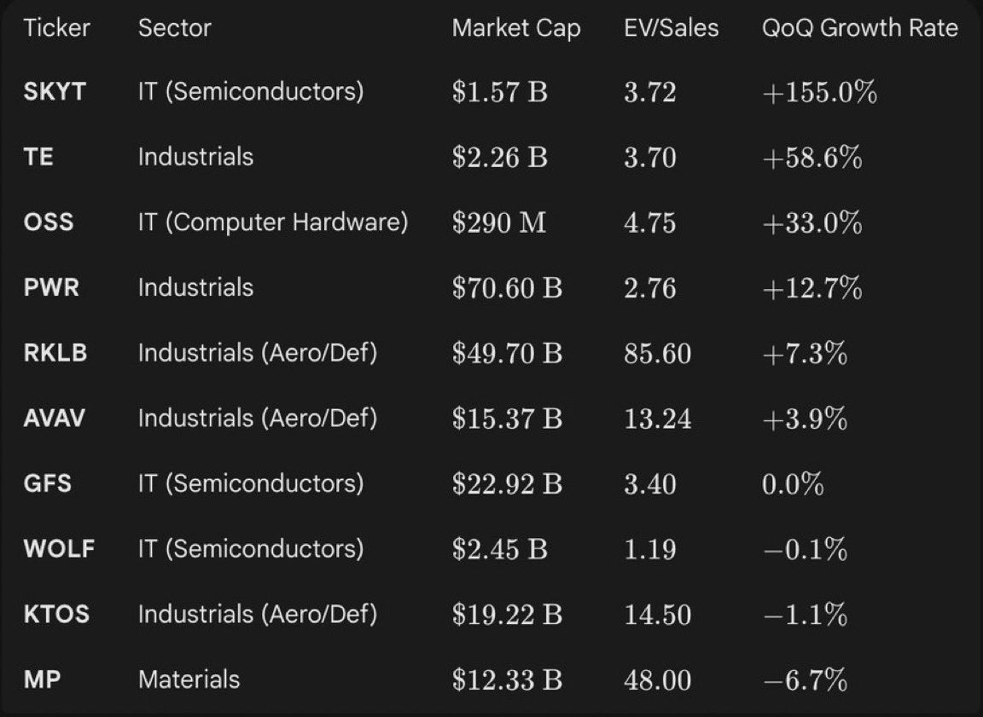Click SKYT growth rate +155.0%
Viewport: 983px width, 717px height.
tap(819, 91)
